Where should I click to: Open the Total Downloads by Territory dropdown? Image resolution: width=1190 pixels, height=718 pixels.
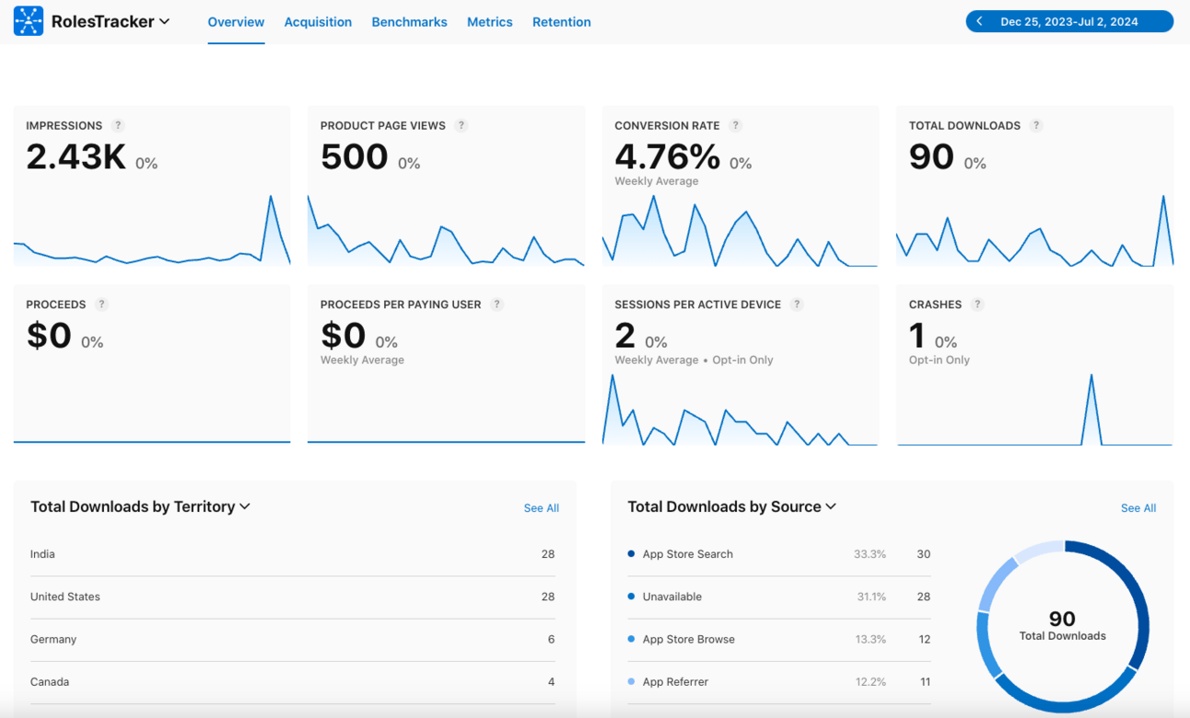(x=245, y=506)
